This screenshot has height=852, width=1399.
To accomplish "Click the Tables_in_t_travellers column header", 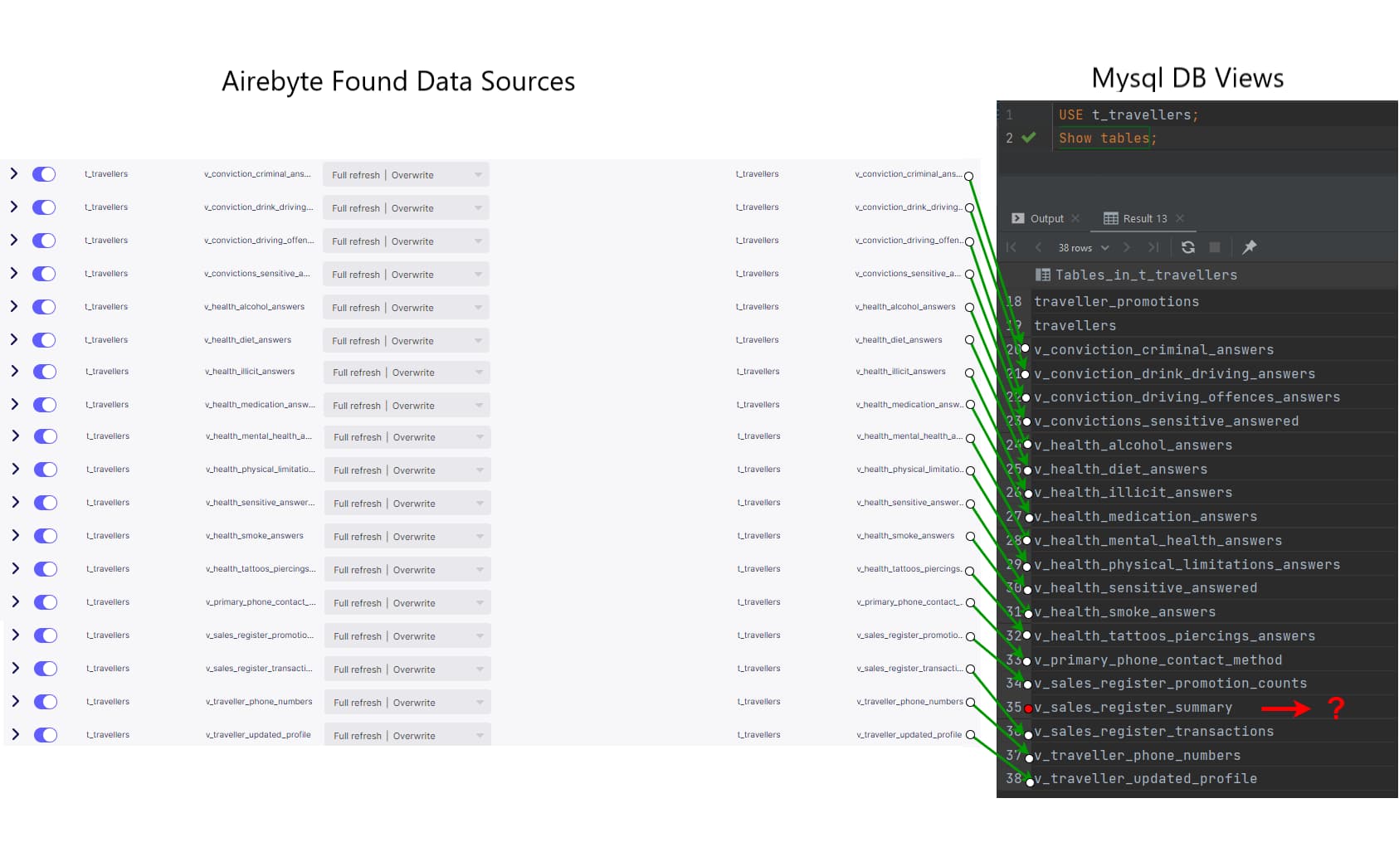I will coord(1146,275).
